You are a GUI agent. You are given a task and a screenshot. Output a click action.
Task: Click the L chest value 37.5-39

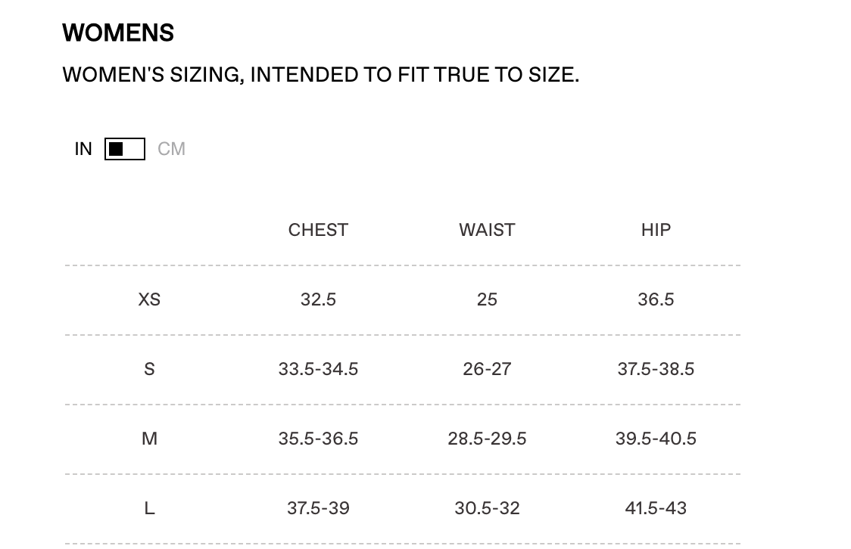(318, 508)
